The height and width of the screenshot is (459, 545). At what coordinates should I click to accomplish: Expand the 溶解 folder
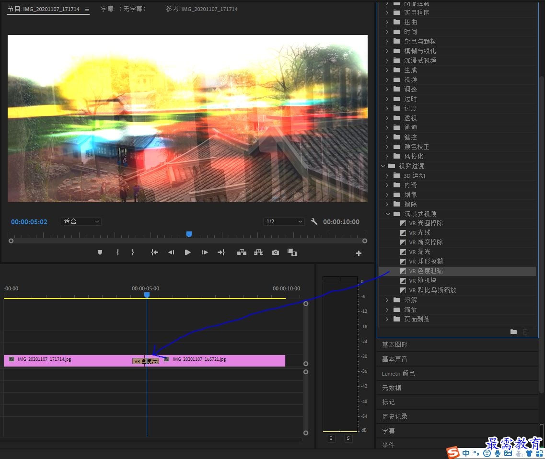387,300
